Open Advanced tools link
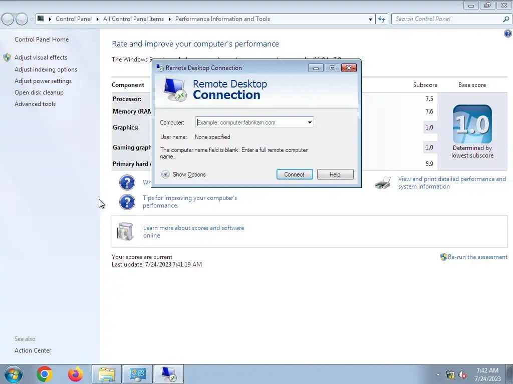The height and width of the screenshot is (384, 513). tap(35, 104)
